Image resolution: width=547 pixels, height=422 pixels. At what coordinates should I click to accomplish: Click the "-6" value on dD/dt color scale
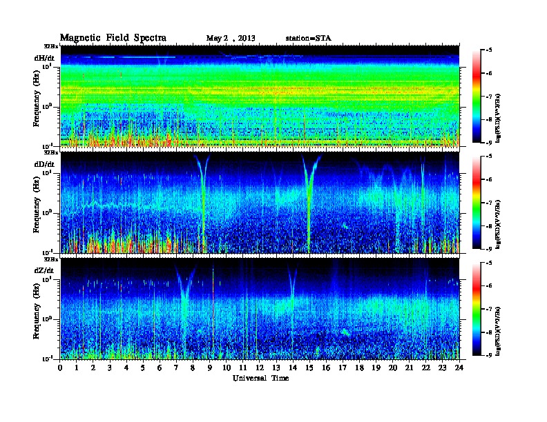(x=489, y=180)
